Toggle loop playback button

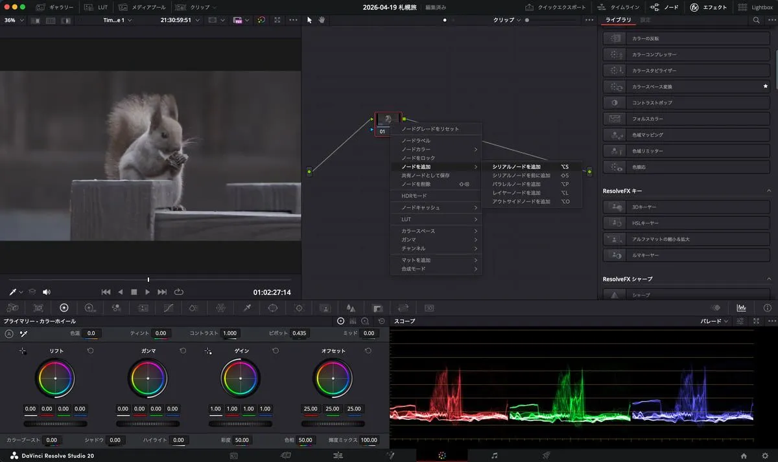(x=179, y=292)
